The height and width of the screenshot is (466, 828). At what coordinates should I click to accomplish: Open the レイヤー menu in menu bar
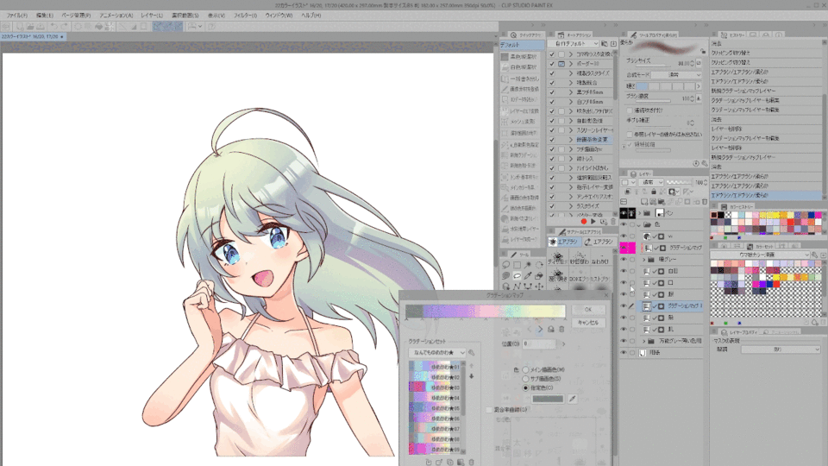click(153, 16)
